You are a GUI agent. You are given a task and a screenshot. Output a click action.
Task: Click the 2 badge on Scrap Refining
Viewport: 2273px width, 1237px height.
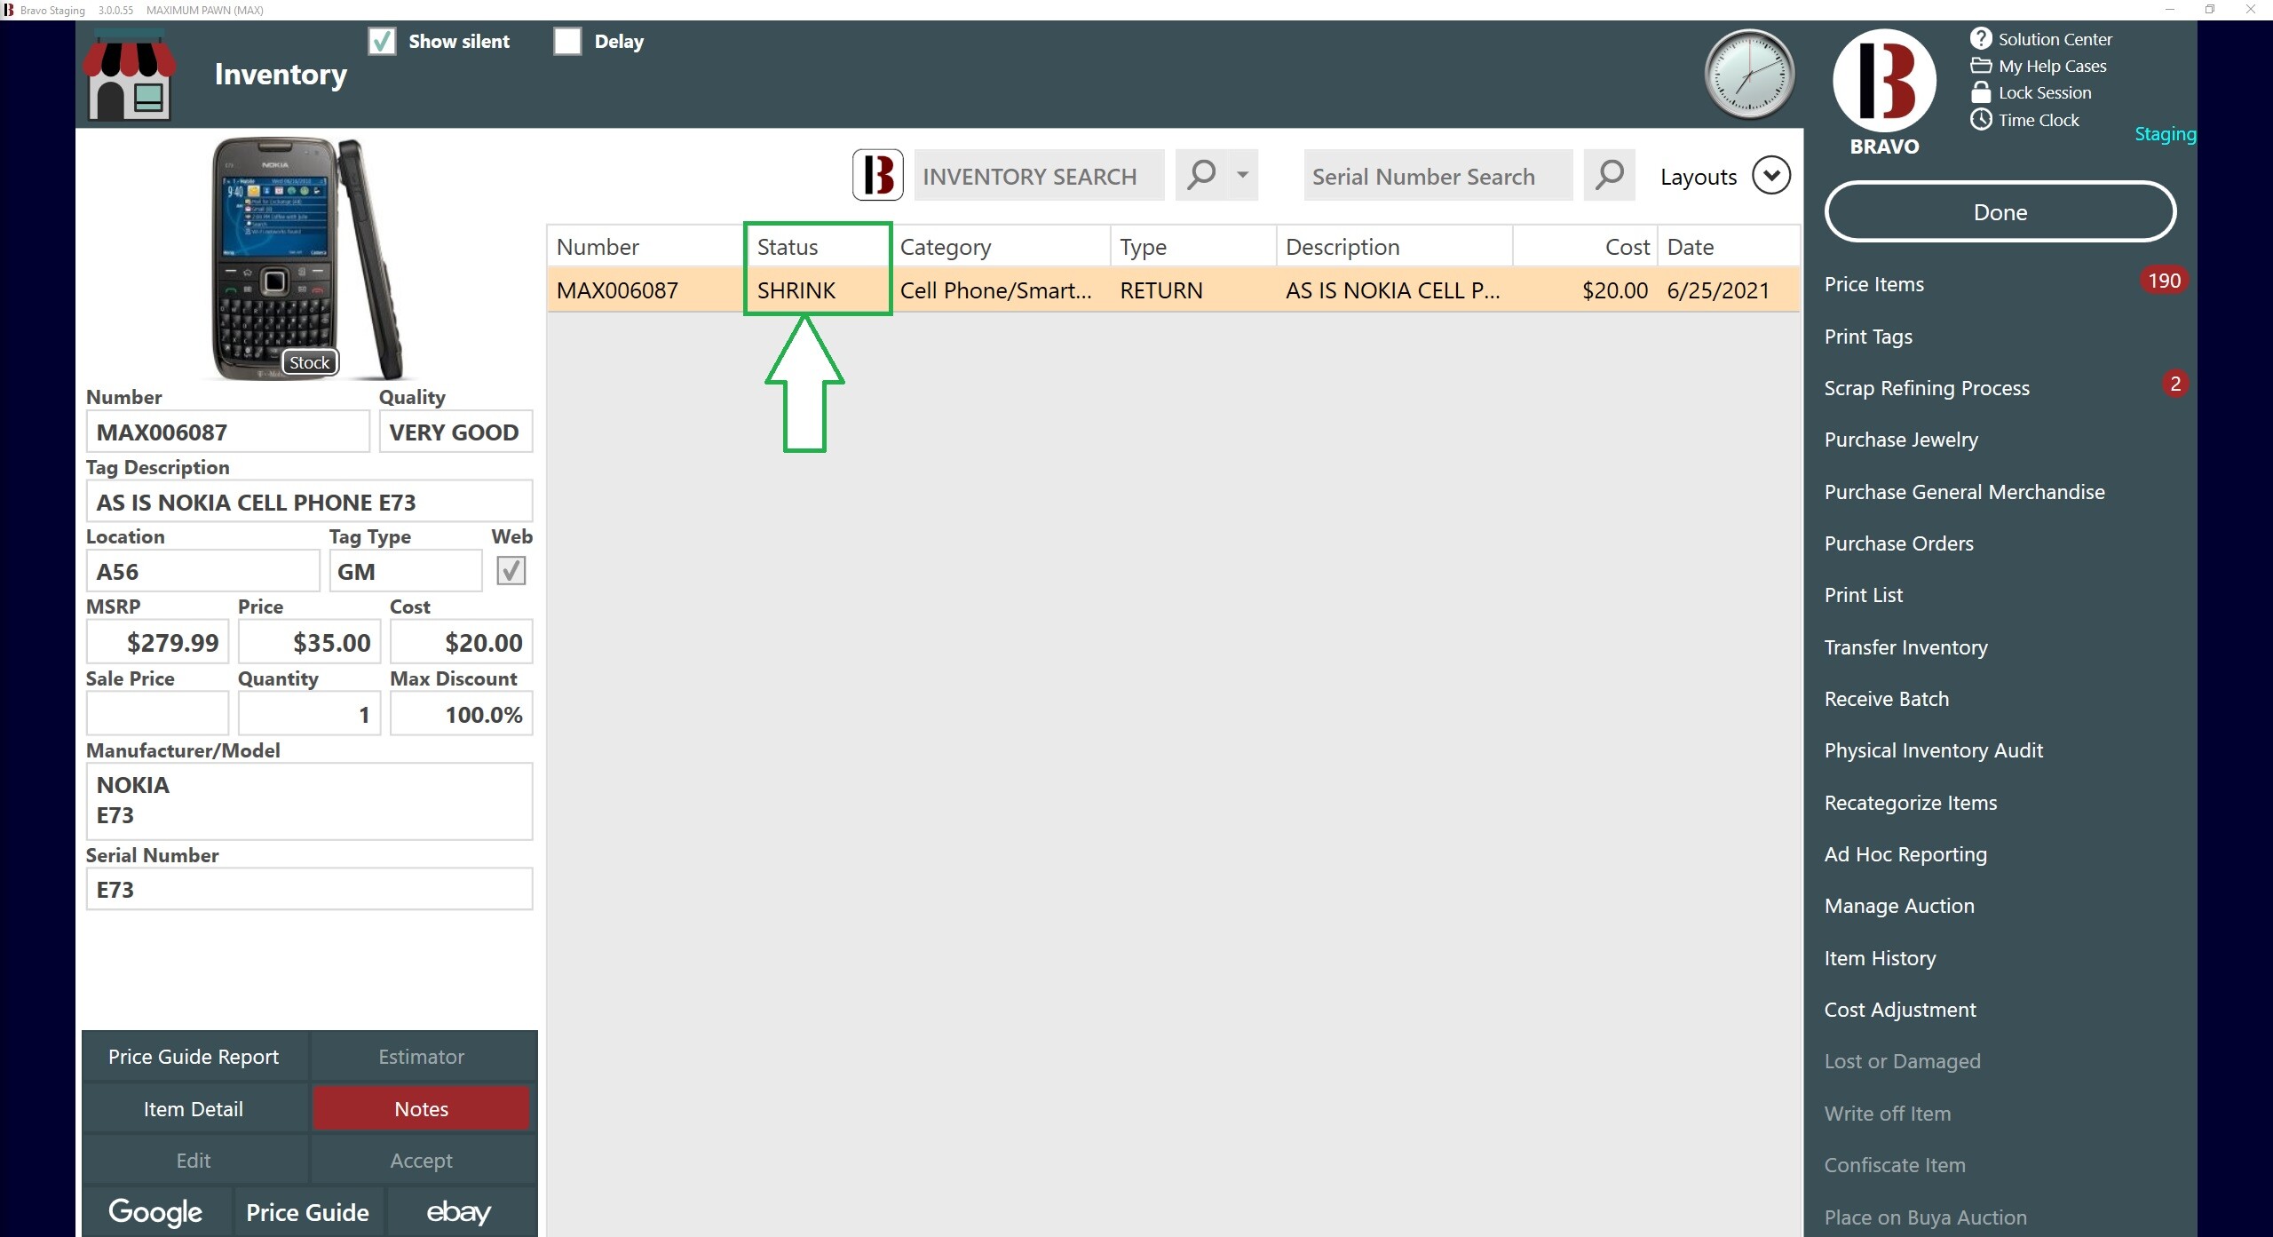coord(2174,384)
